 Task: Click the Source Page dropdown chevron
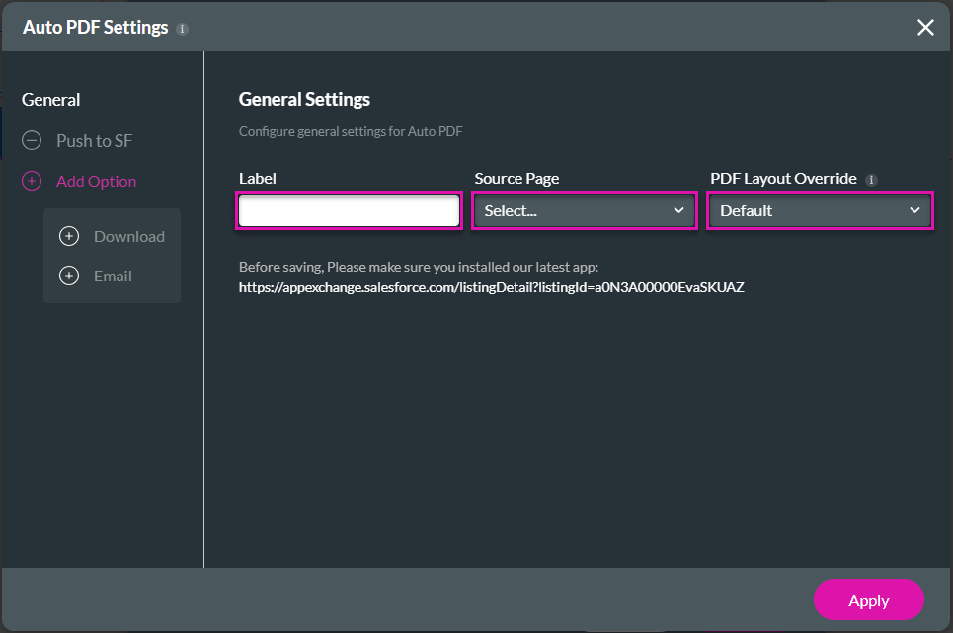tap(677, 210)
